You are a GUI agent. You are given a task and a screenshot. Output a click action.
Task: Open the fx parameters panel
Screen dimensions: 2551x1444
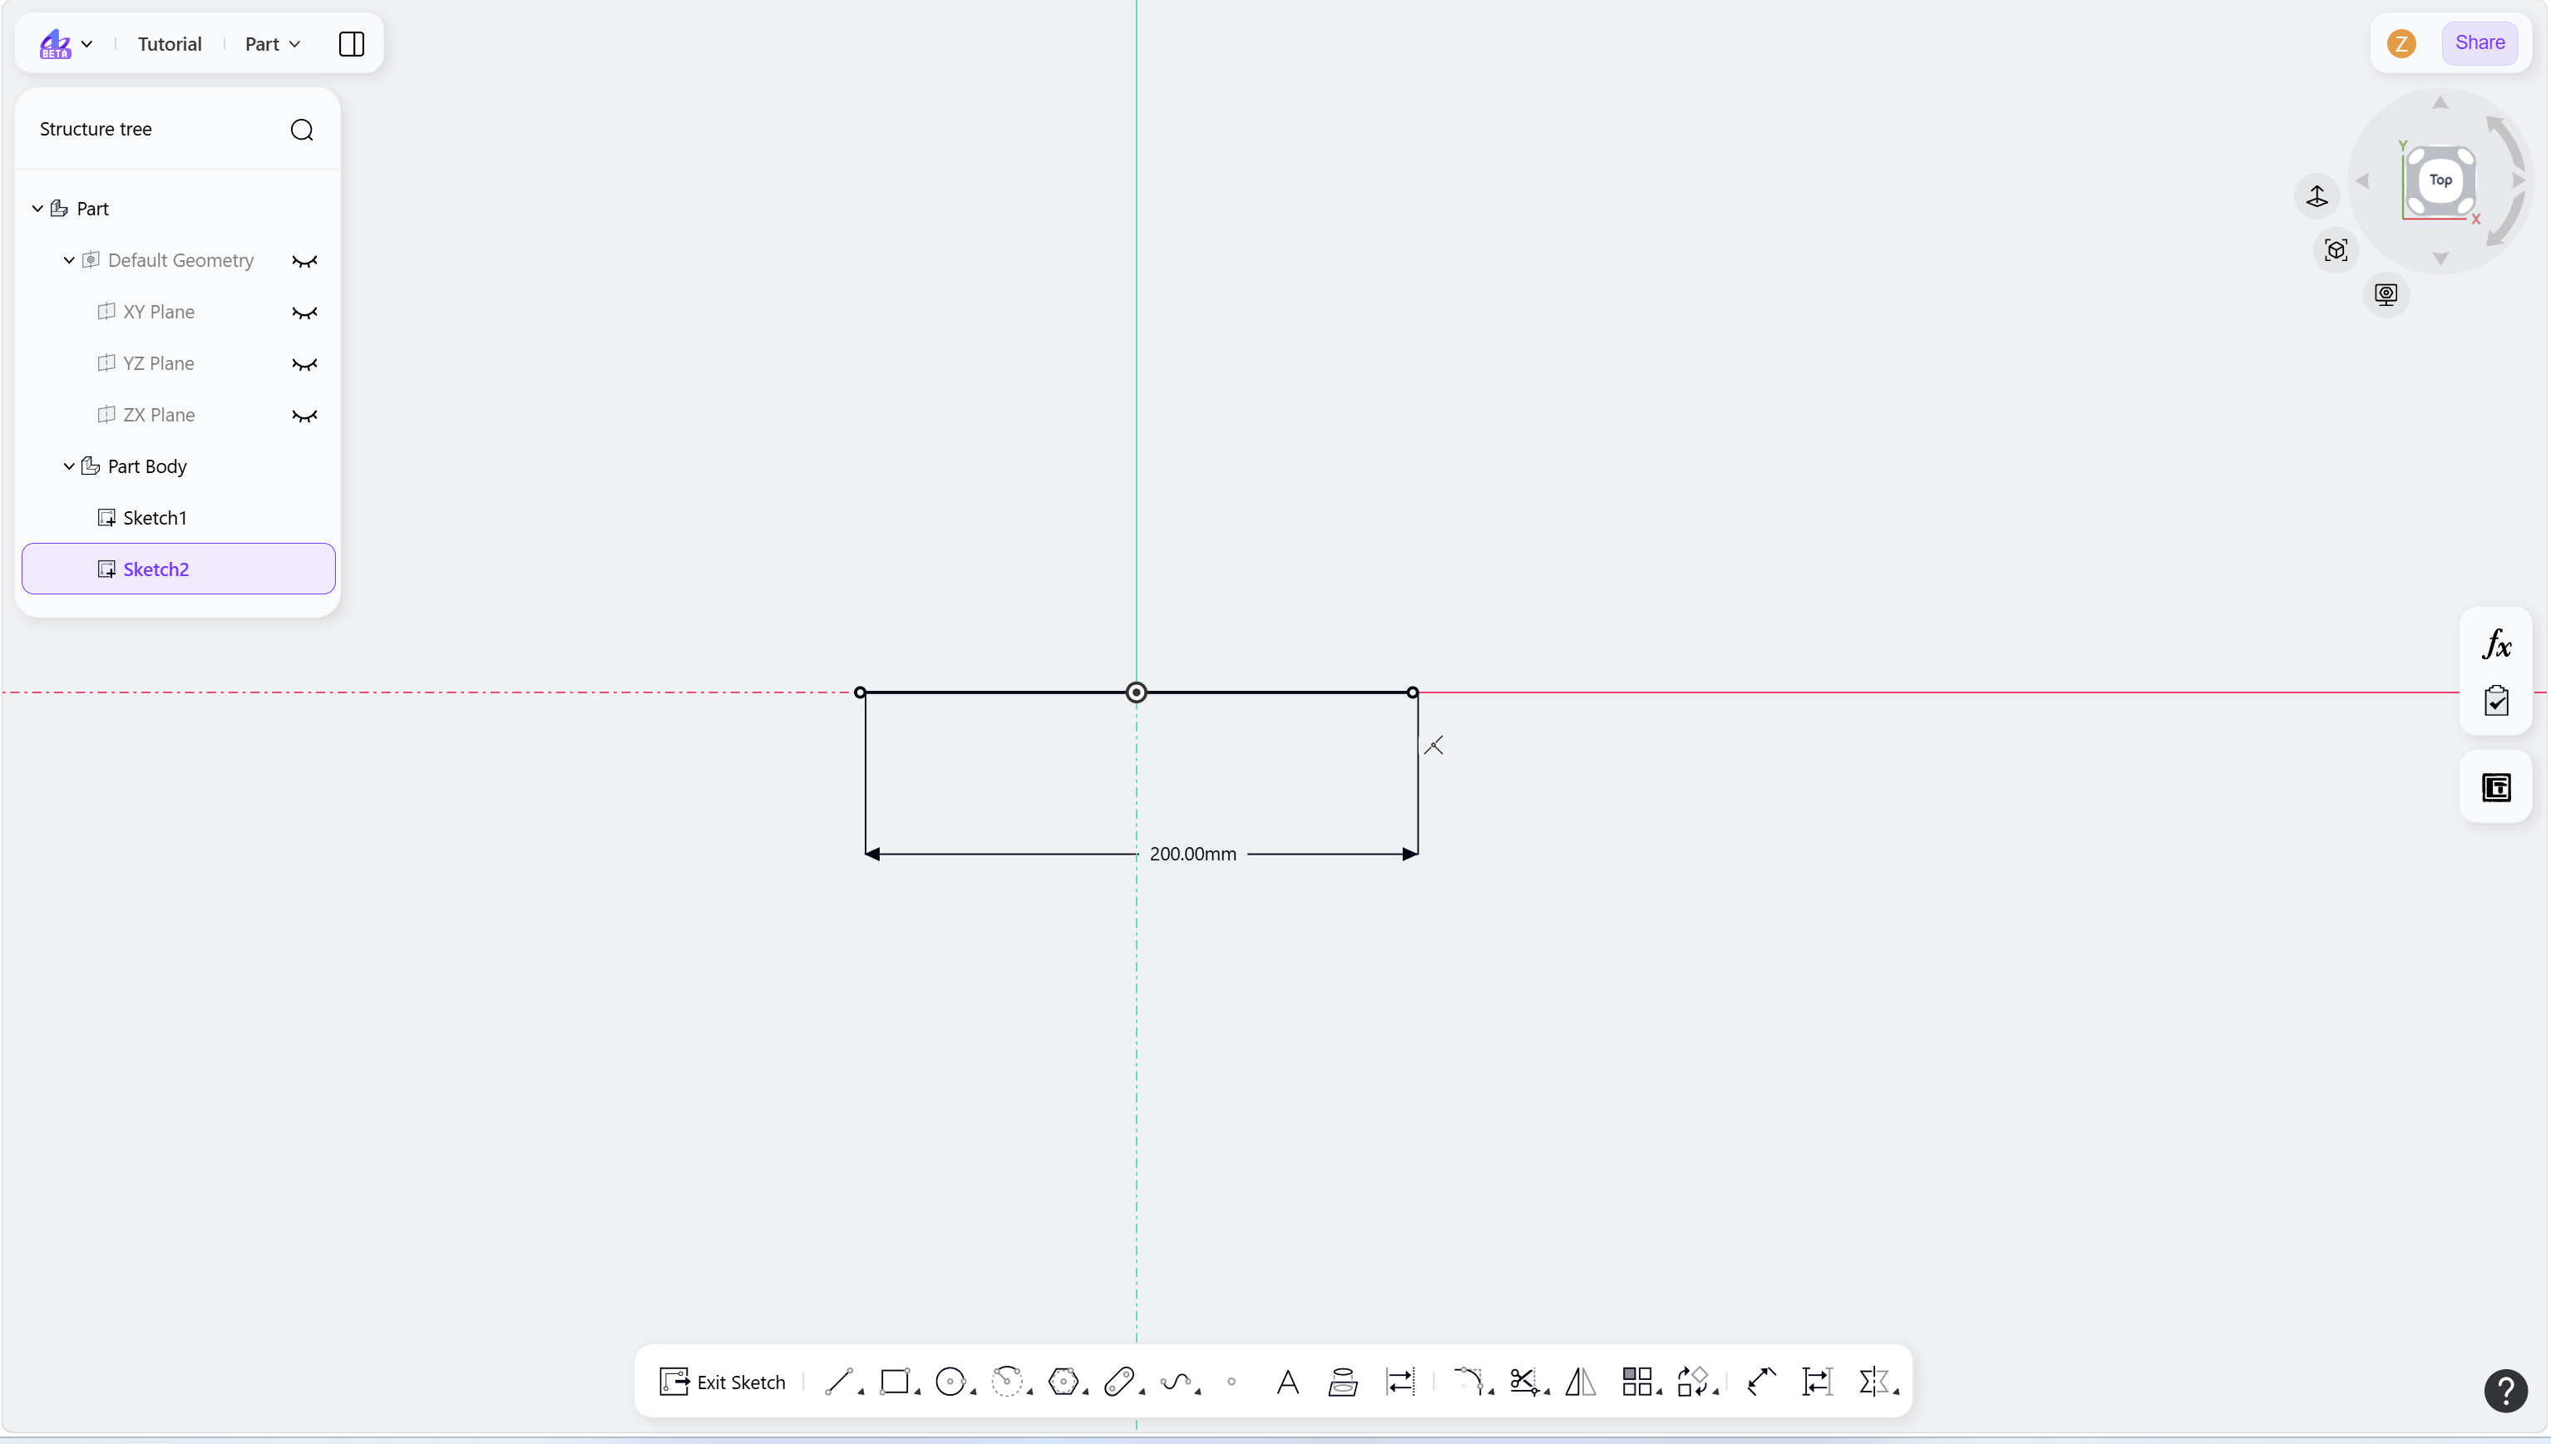click(x=2496, y=644)
